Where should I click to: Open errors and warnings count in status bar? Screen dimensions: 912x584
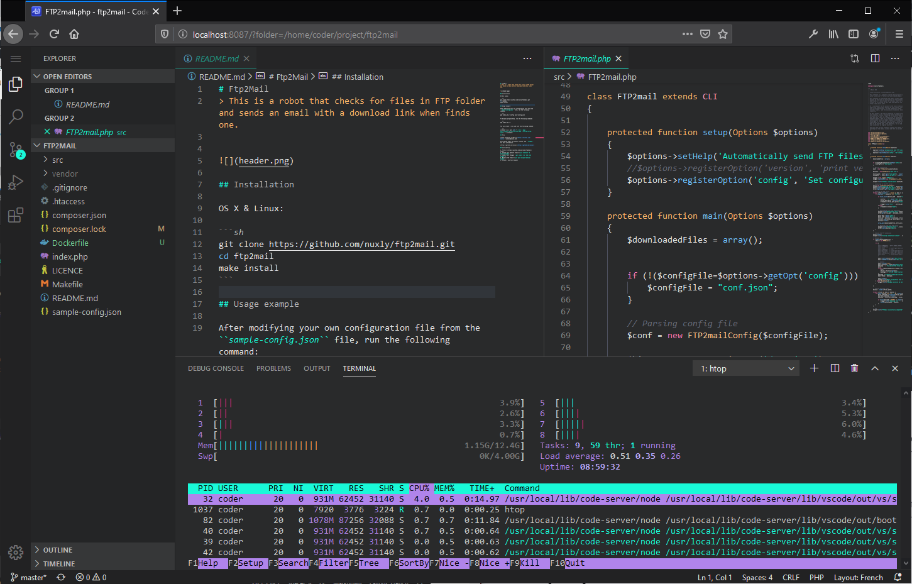[x=91, y=577]
